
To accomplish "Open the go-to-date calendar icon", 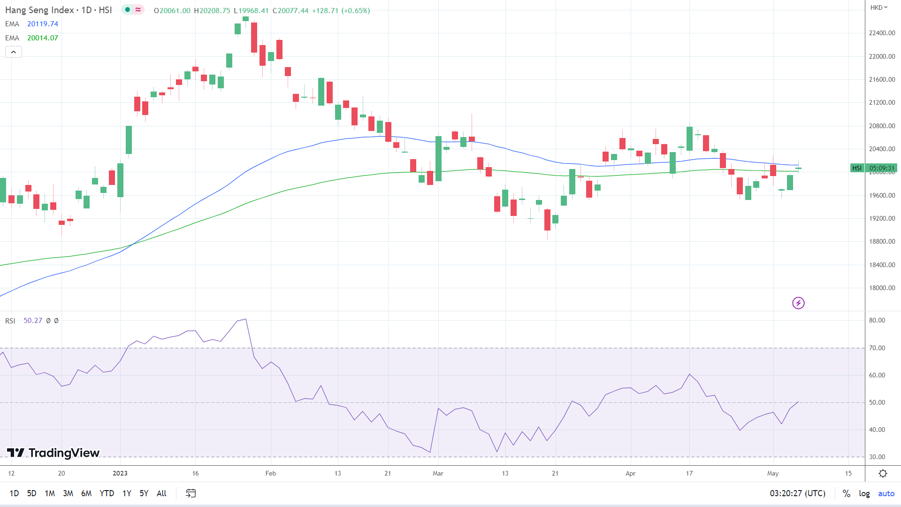I will pos(191,493).
